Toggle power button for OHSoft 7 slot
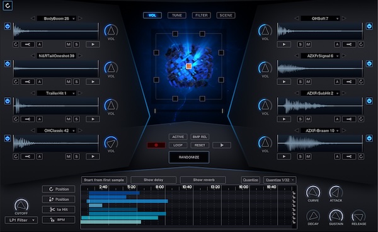 click(369, 26)
